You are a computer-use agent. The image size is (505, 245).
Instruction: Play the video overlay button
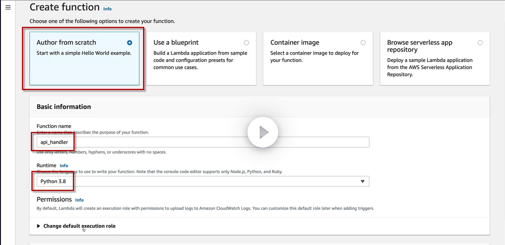(x=263, y=132)
